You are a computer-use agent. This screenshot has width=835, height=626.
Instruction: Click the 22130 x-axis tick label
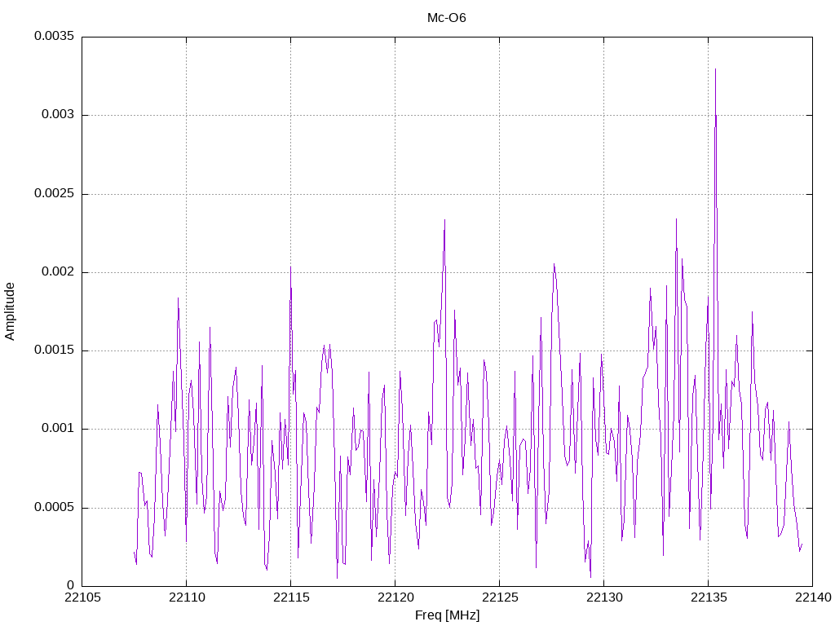point(604,597)
